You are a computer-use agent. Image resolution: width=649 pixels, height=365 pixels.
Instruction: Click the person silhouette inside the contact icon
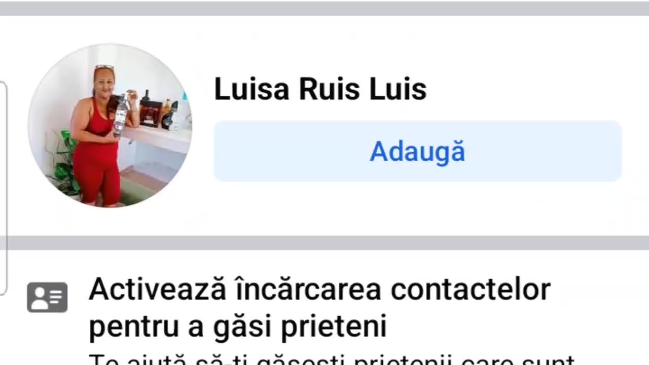click(x=39, y=297)
